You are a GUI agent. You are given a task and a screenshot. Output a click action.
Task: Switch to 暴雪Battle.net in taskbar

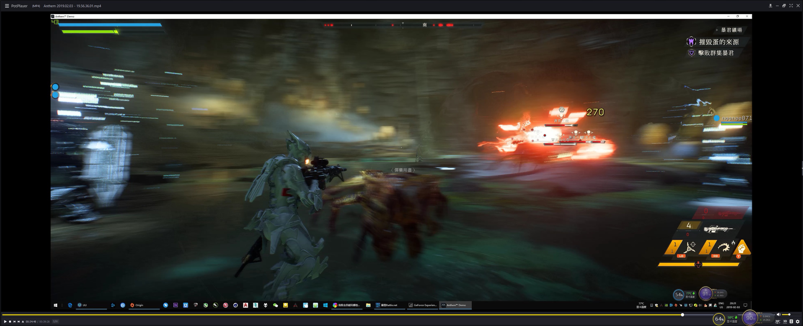(390, 305)
